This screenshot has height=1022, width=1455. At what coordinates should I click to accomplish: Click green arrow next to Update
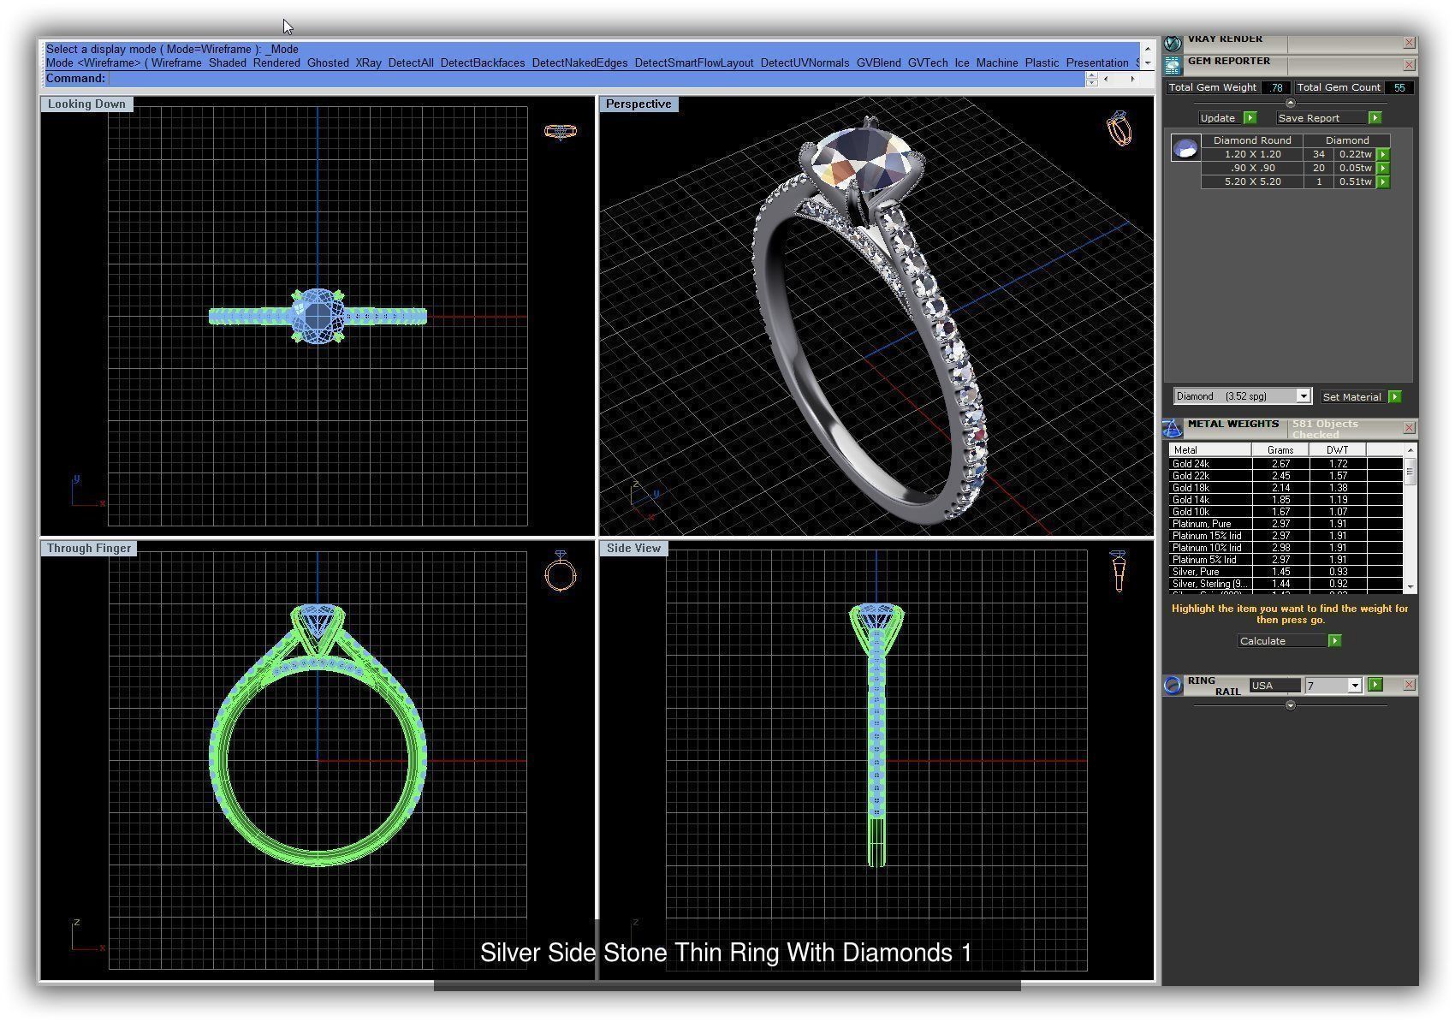pyautogui.click(x=1250, y=118)
